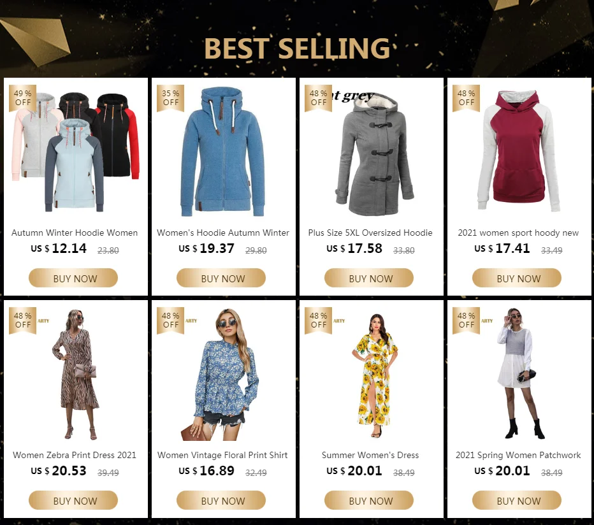Open the grey toggle coat product image
Screen dimensions: 594x525
[x=374, y=154]
